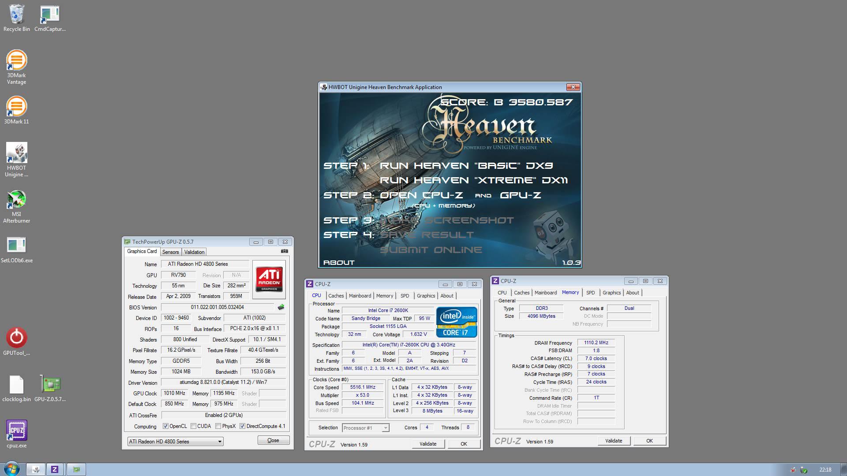
Task: Toggle the DirectCompute 4.1 checkbox
Action: pyautogui.click(x=242, y=426)
